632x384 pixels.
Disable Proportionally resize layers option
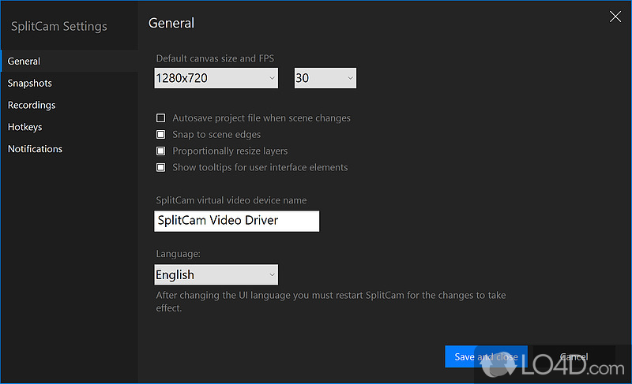[x=161, y=151]
